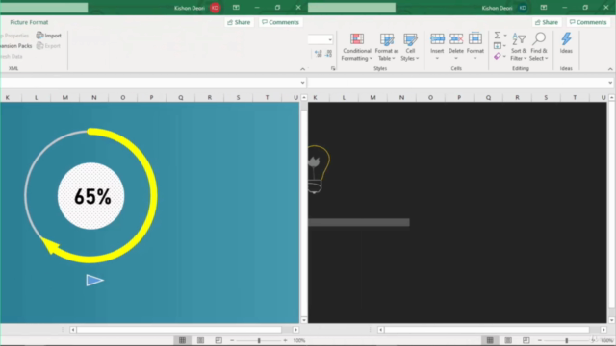The height and width of the screenshot is (346, 616).
Task: Click the left window zoom slider handle
Action: tap(259, 340)
